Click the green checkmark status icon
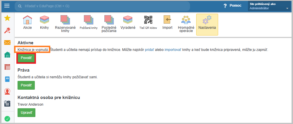The width and height of the screenshot is (293, 124). [7, 118]
